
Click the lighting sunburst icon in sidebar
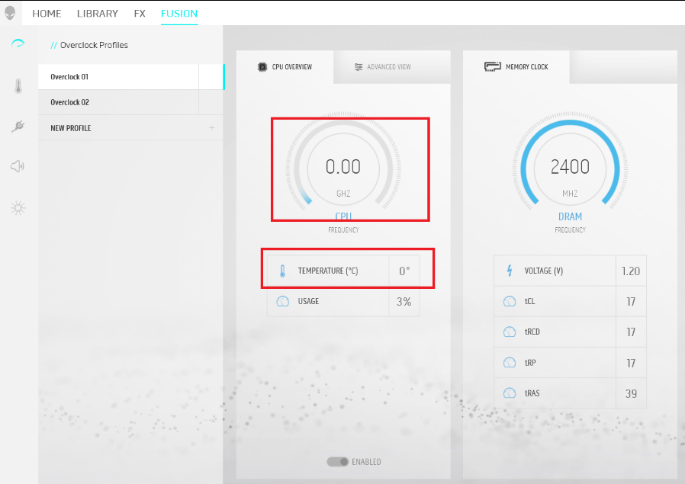(17, 207)
